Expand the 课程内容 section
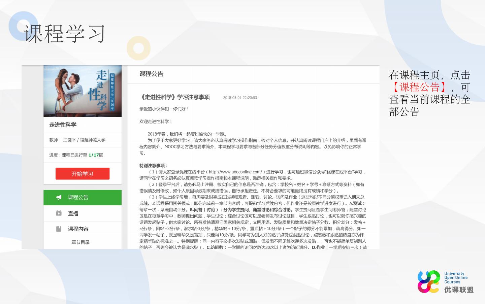Screen dimensions: 485x304 click(x=78, y=229)
